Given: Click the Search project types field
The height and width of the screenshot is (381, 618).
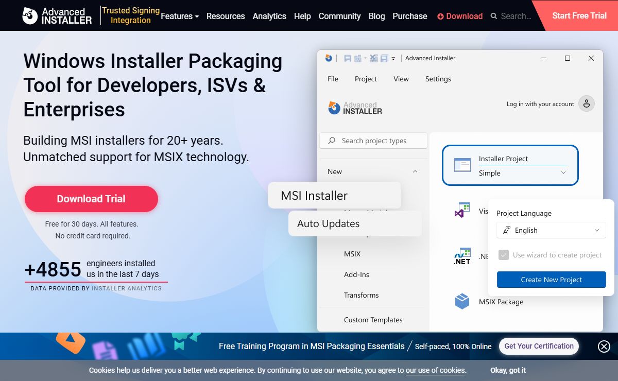Looking at the screenshot, I should [x=373, y=141].
